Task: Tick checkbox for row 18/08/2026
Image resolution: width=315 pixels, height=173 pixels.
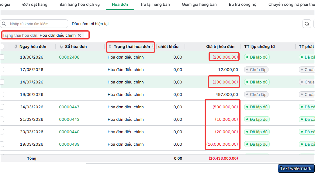Action: (x=2, y=57)
